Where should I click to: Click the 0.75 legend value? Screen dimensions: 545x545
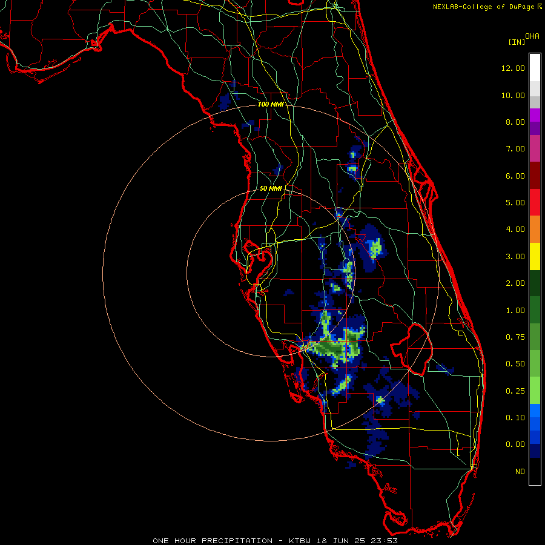[515, 337]
